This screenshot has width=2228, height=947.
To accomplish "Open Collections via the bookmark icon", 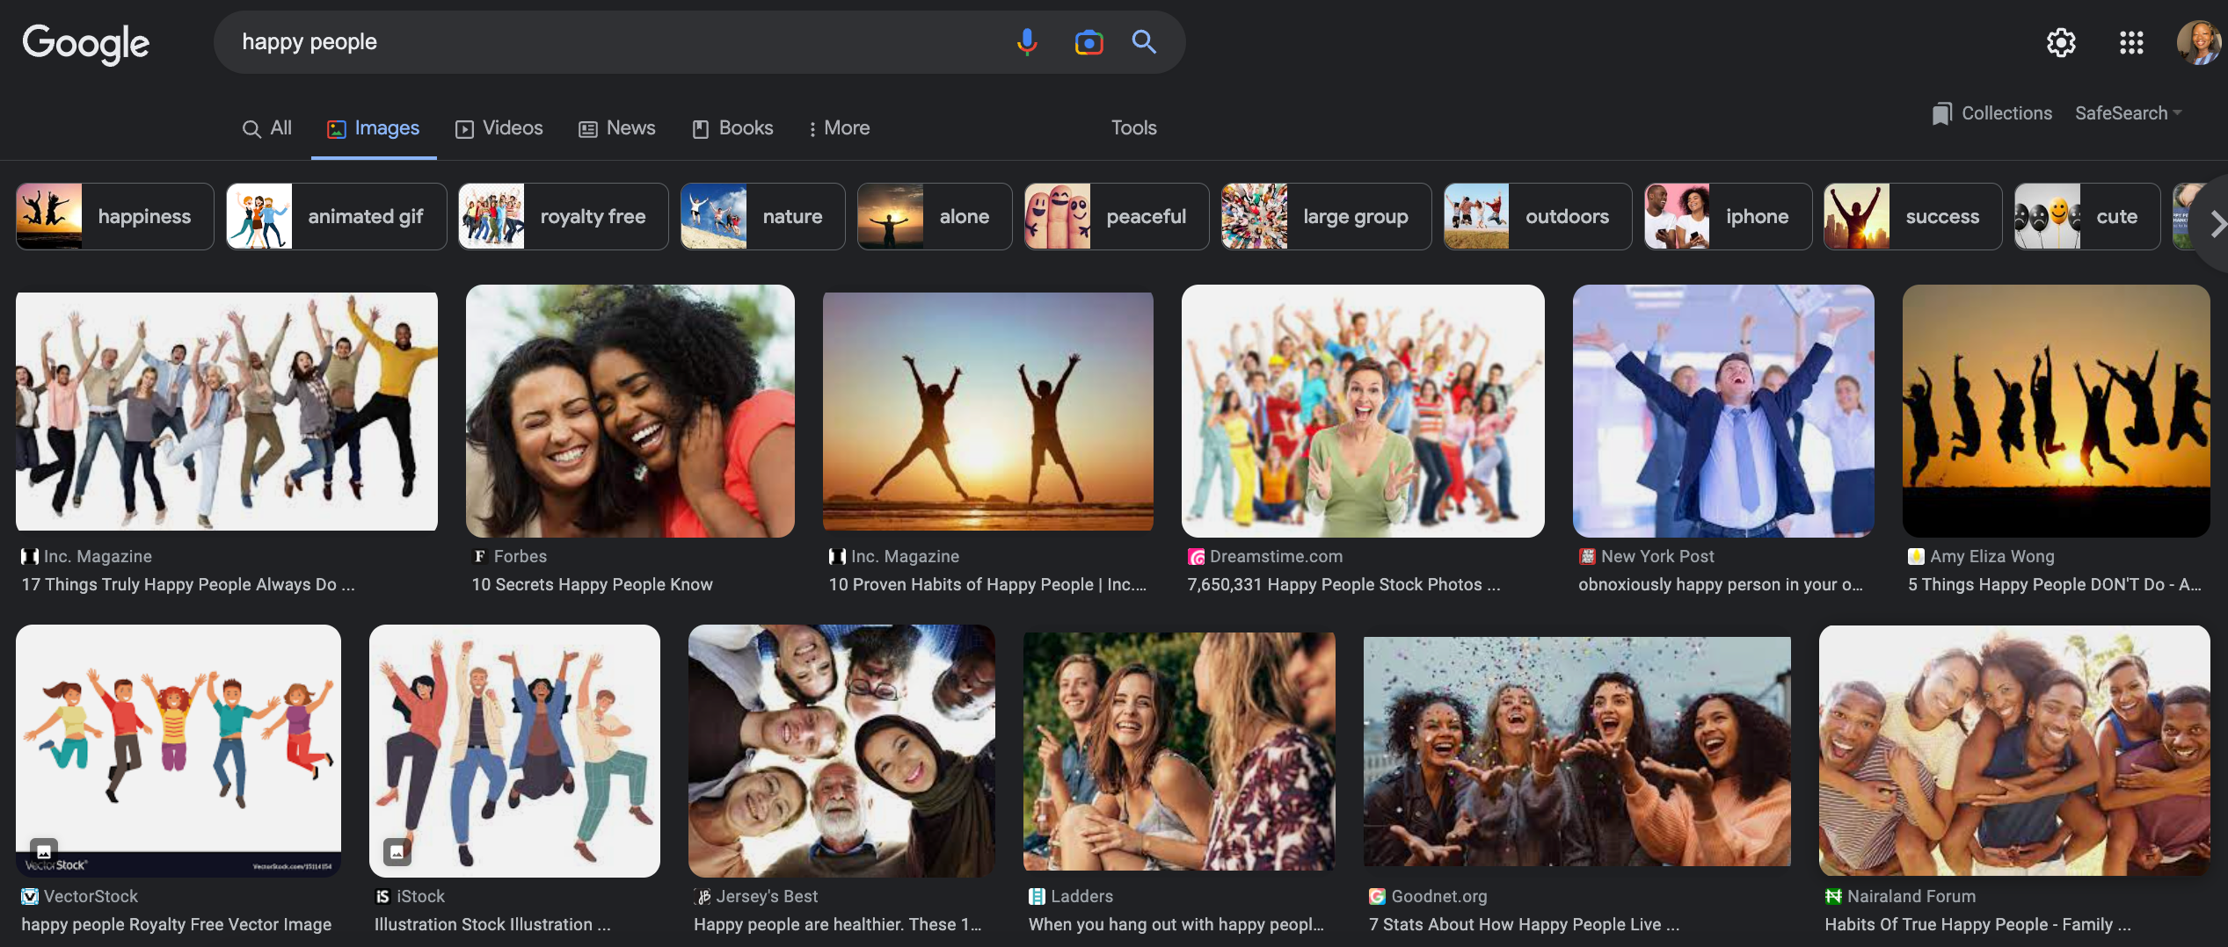I will tap(1991, 112).
